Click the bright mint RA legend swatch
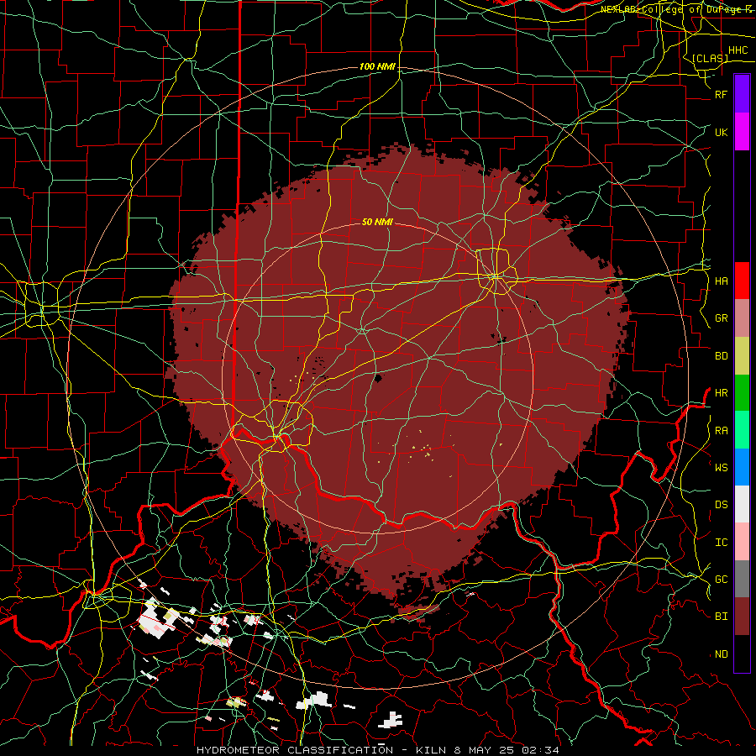Screen dimensions: 756x756 (x=742, y=430)
